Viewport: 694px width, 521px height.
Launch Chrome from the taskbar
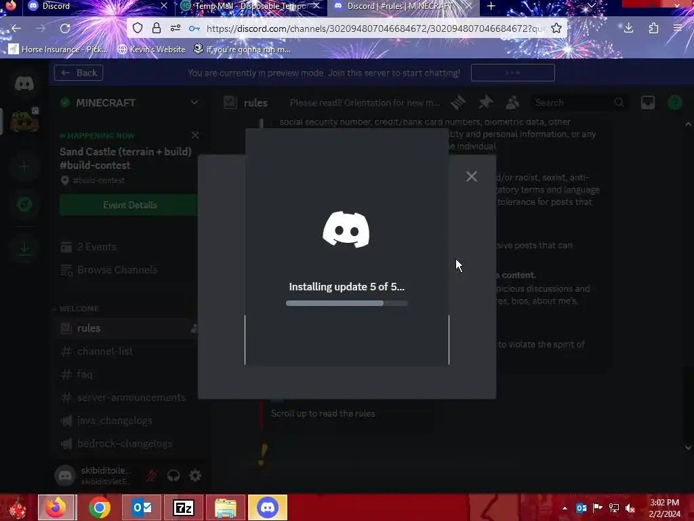[100, 507]
